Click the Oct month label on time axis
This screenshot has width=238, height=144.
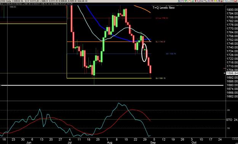pyautogui.click(x=194, y=142)
